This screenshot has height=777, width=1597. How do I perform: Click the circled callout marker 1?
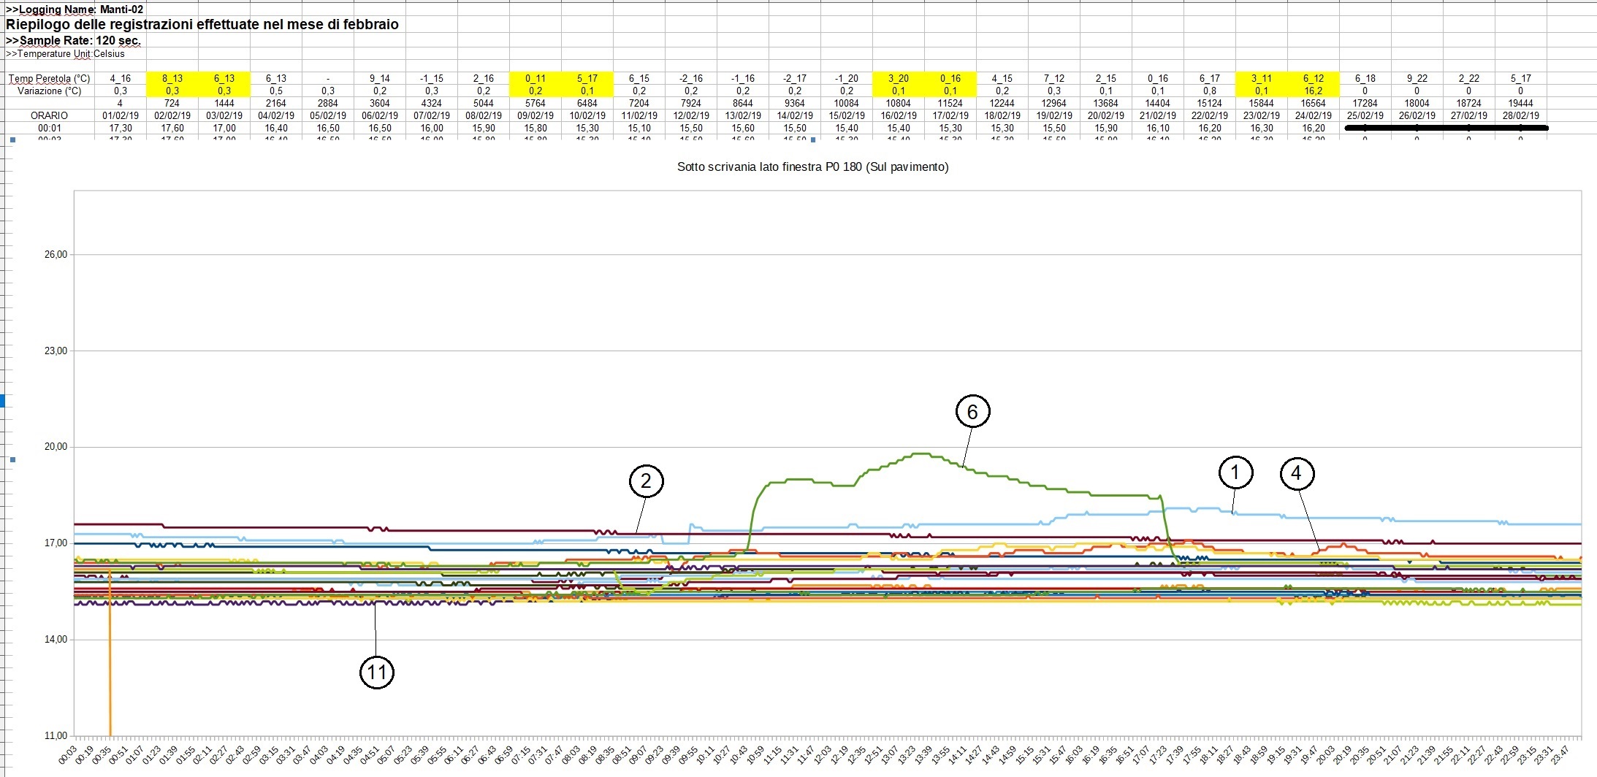1235,472
